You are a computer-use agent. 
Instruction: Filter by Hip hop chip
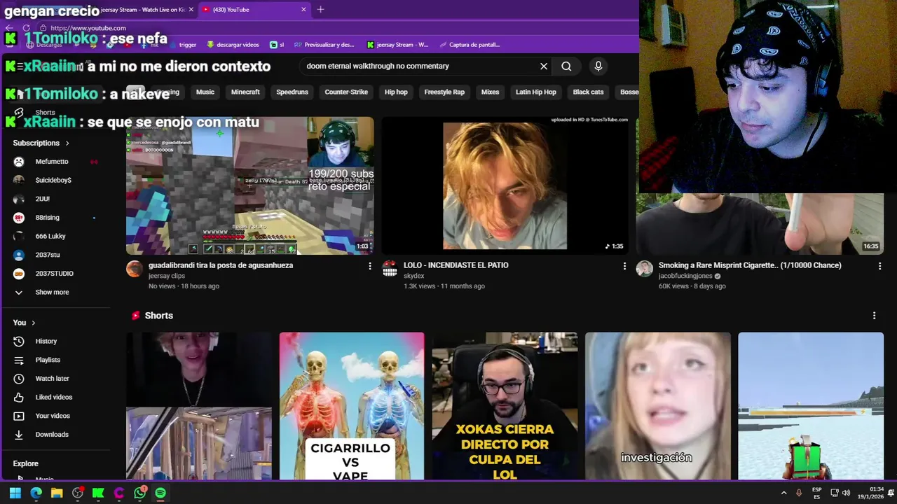pyautogui.click(x=396, y=92)
